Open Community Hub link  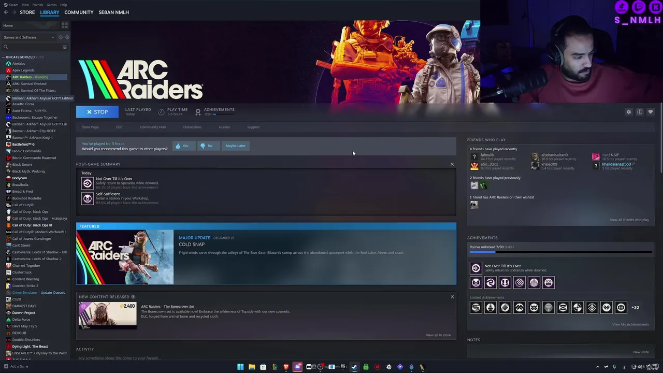[x=152, y=127]
